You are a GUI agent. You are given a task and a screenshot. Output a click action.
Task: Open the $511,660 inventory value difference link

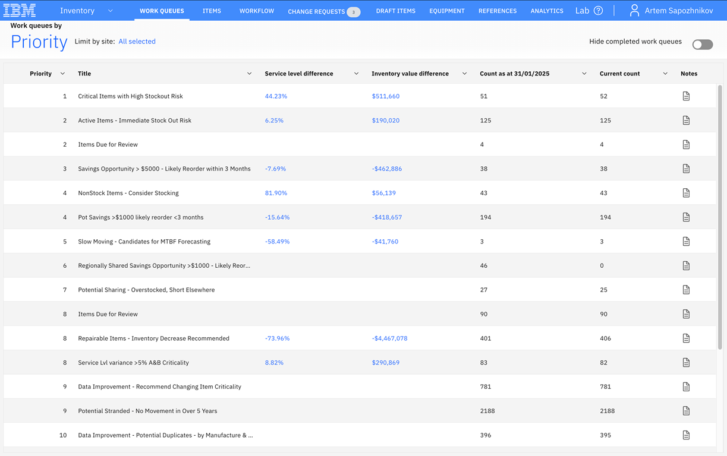coord(385,96)
